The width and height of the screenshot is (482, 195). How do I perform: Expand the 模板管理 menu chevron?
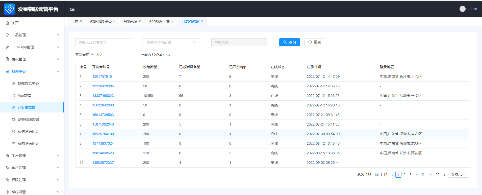pyautogui.click(x=58, y=59)
